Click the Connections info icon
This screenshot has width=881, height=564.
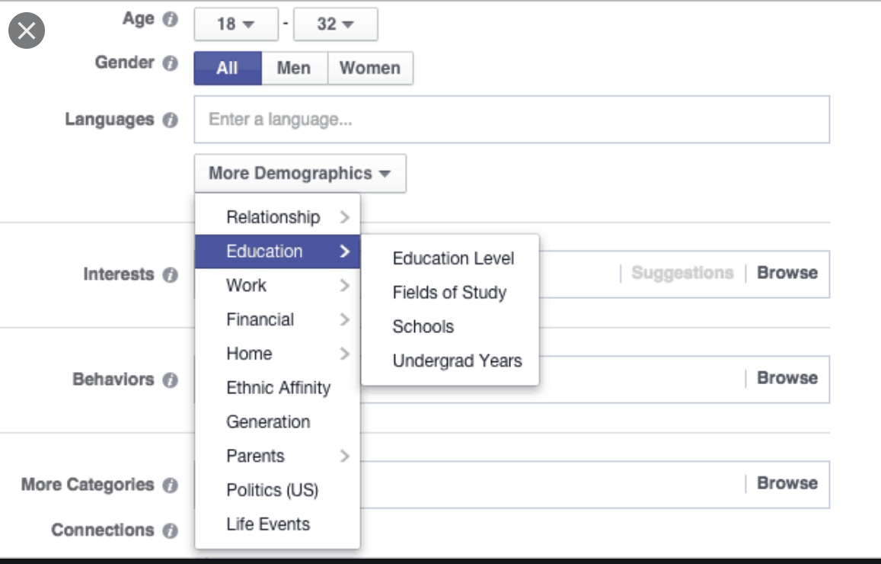click(x=171, y=530)
